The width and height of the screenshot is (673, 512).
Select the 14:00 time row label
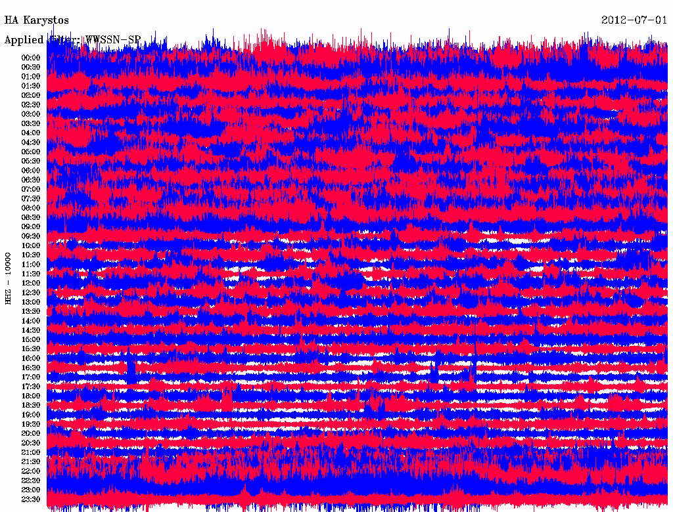point(31,321)
